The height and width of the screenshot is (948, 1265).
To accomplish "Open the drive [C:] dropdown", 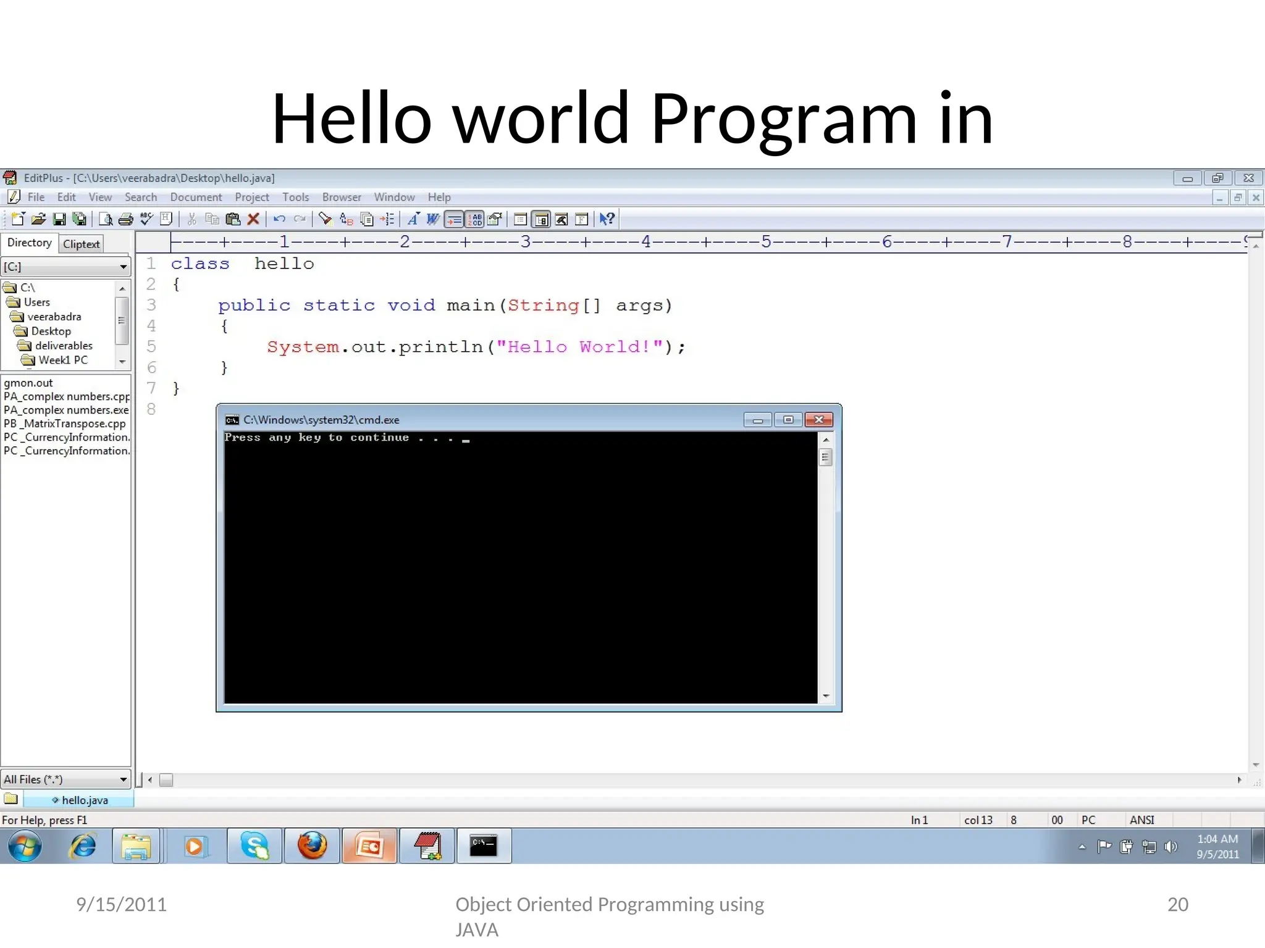I will (123, 267).
